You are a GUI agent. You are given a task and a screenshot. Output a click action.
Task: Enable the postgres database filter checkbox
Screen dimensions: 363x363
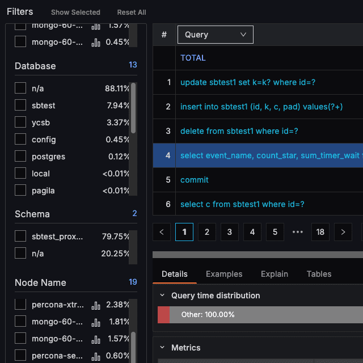pyautogui.click(x=20, y=157)
